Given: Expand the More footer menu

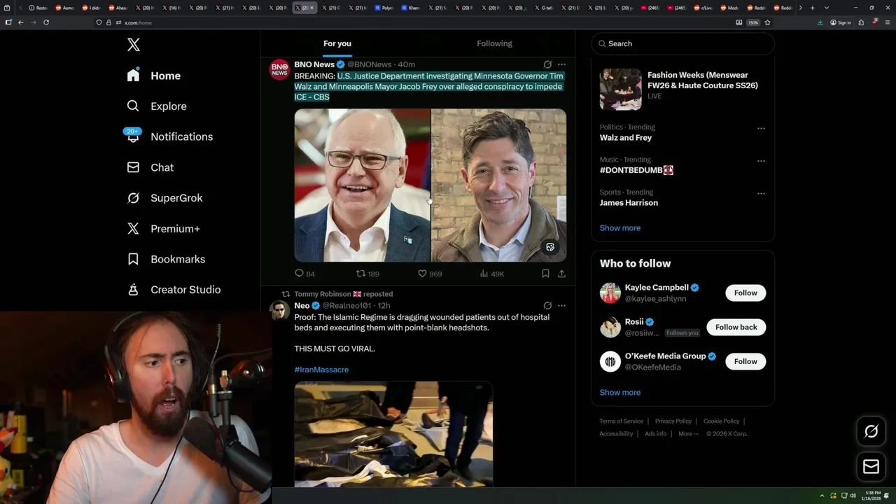Looking at the screenshot, I should pyautogui.click(x=688, y=434).
